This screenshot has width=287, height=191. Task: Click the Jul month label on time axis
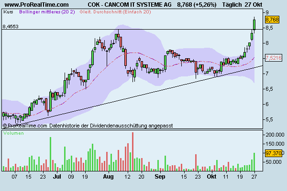(57, 177)
